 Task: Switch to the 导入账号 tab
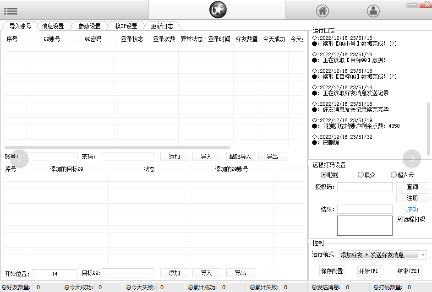(20, 26)
